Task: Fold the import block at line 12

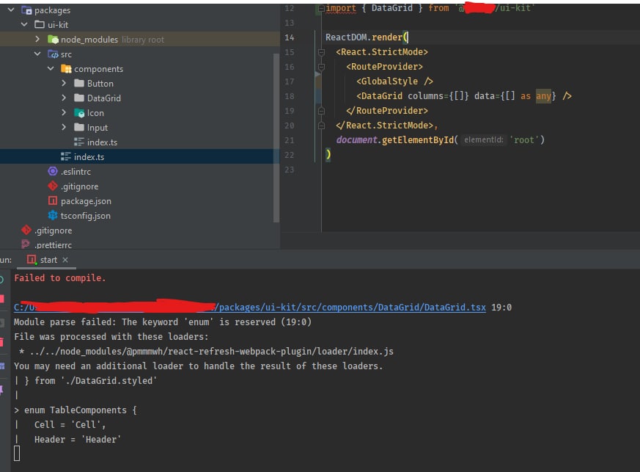Action: 321,8
